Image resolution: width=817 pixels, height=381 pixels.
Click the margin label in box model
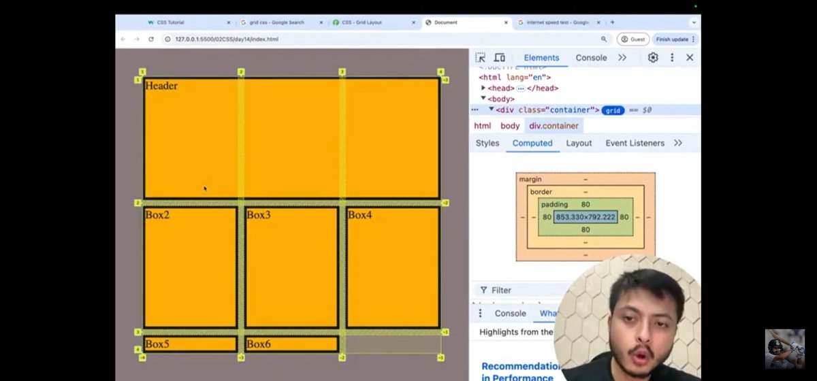530,180
